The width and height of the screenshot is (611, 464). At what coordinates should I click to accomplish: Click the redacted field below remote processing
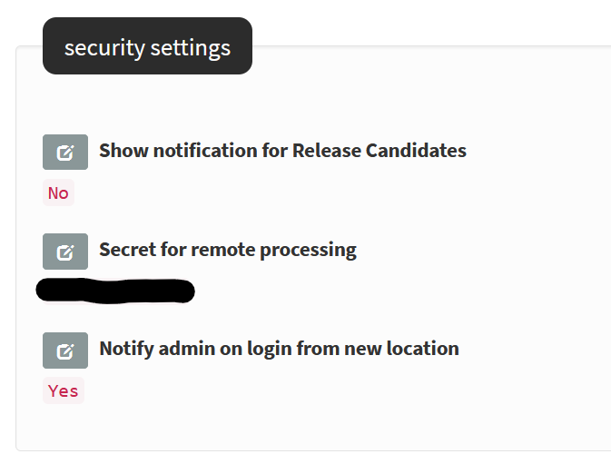coord(115,291)
